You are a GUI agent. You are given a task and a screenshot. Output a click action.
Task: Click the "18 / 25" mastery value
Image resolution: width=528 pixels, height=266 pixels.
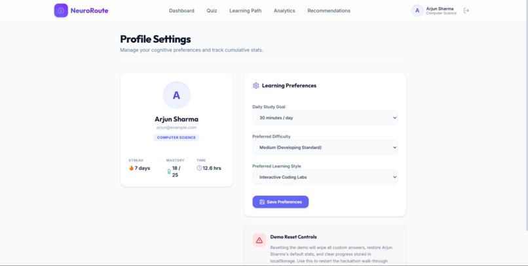(176, 172)
